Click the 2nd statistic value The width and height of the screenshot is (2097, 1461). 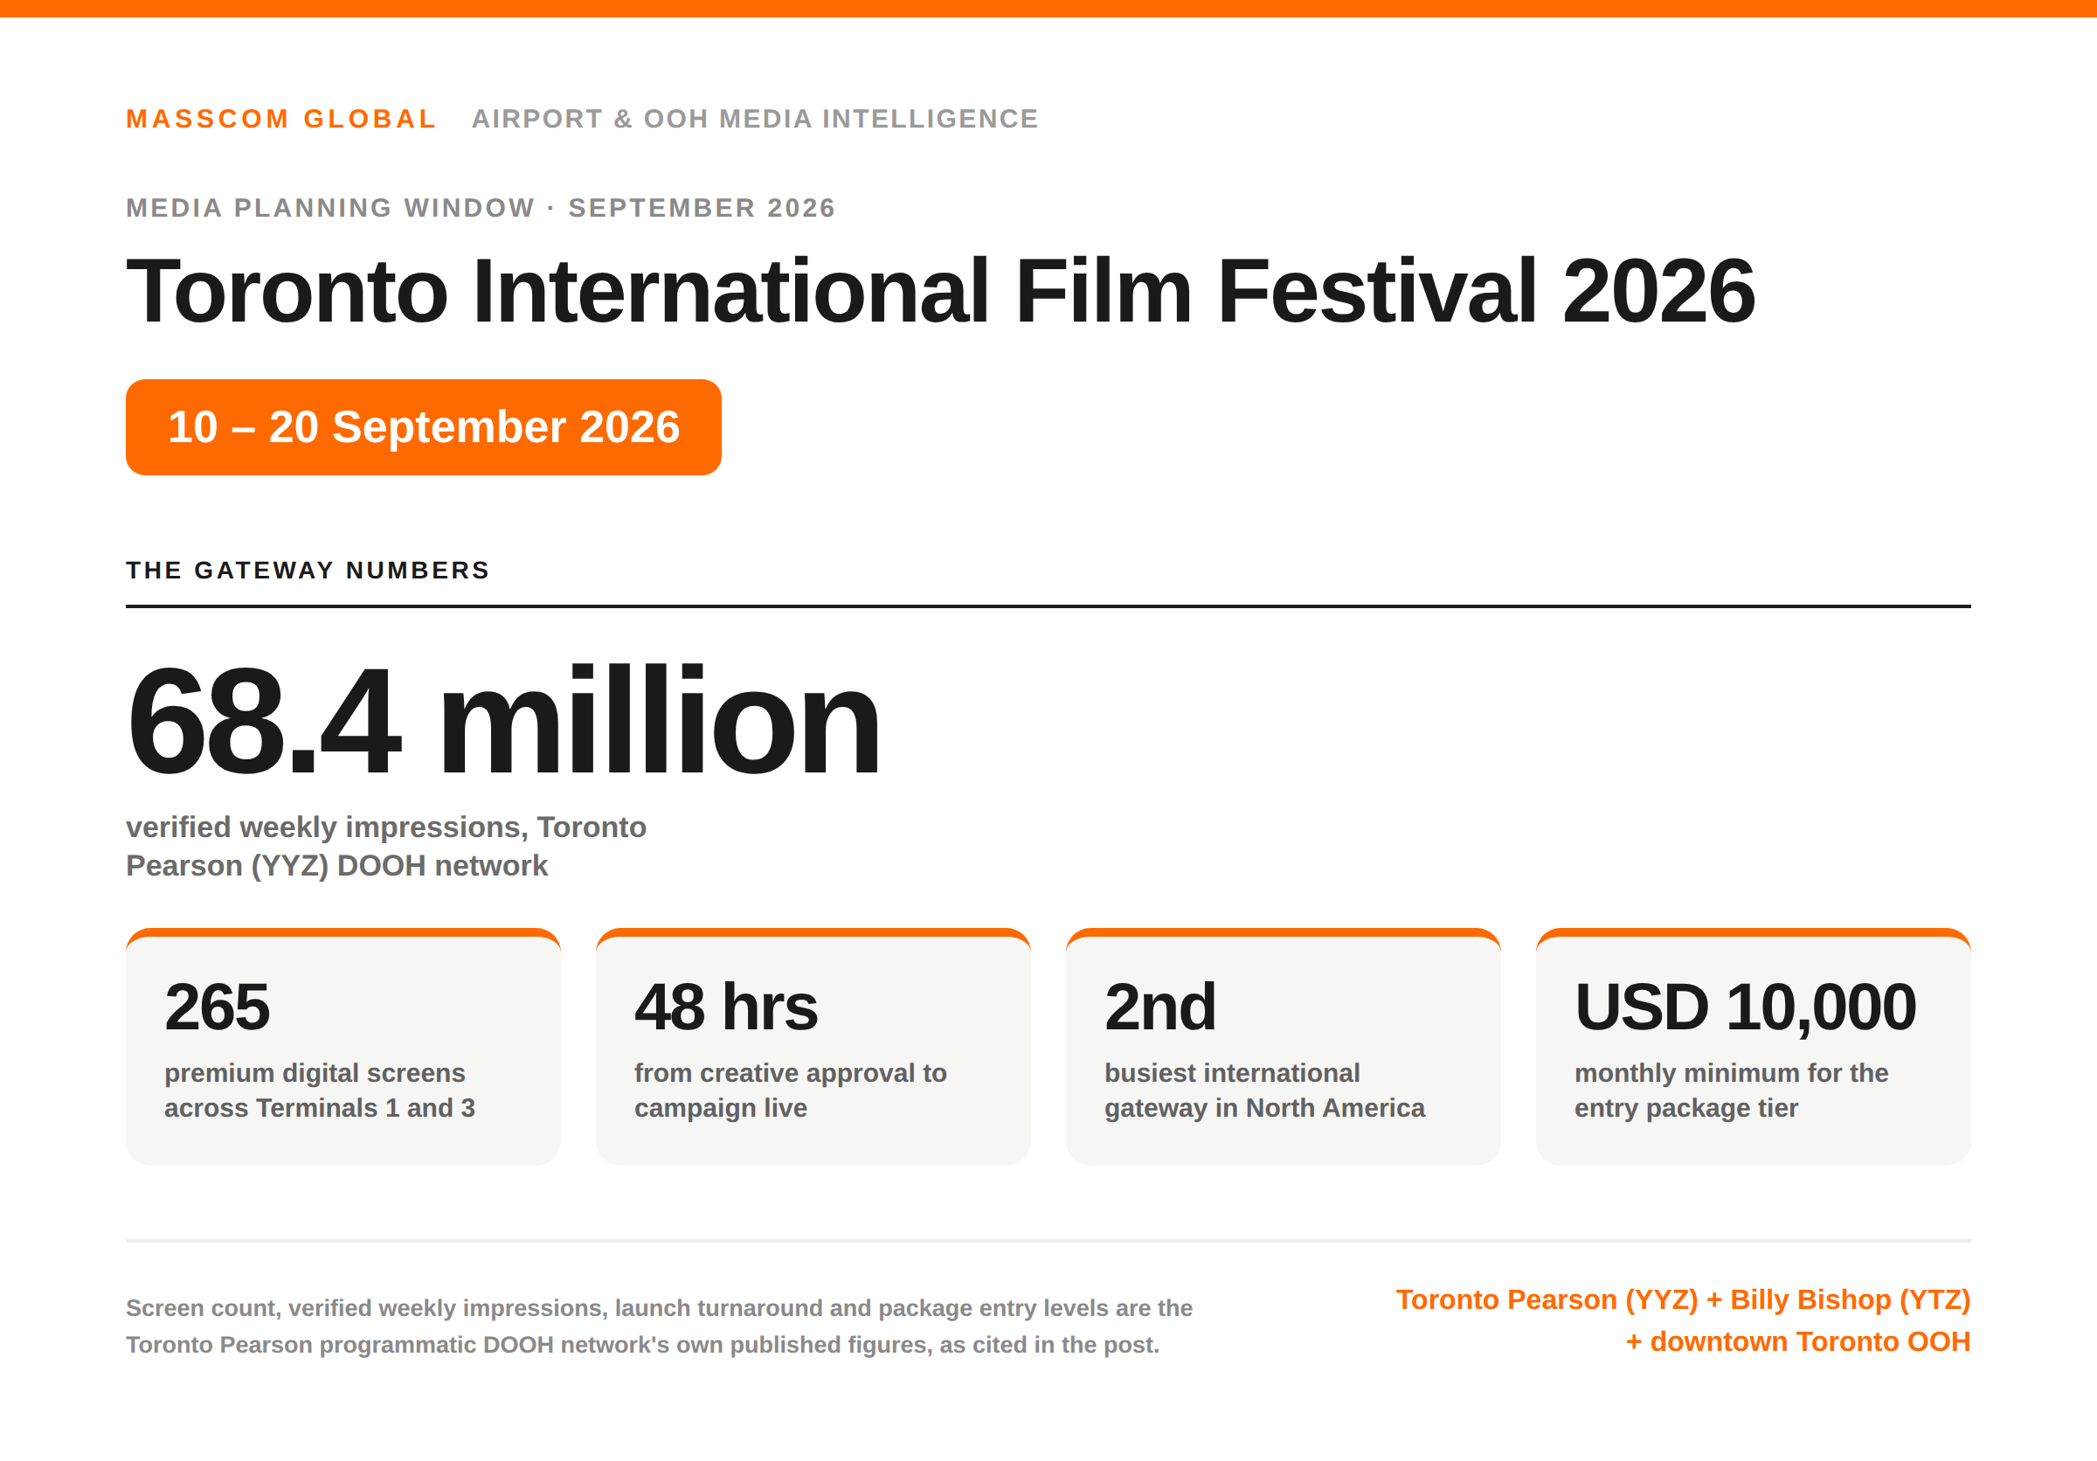click(1160, 1007)
